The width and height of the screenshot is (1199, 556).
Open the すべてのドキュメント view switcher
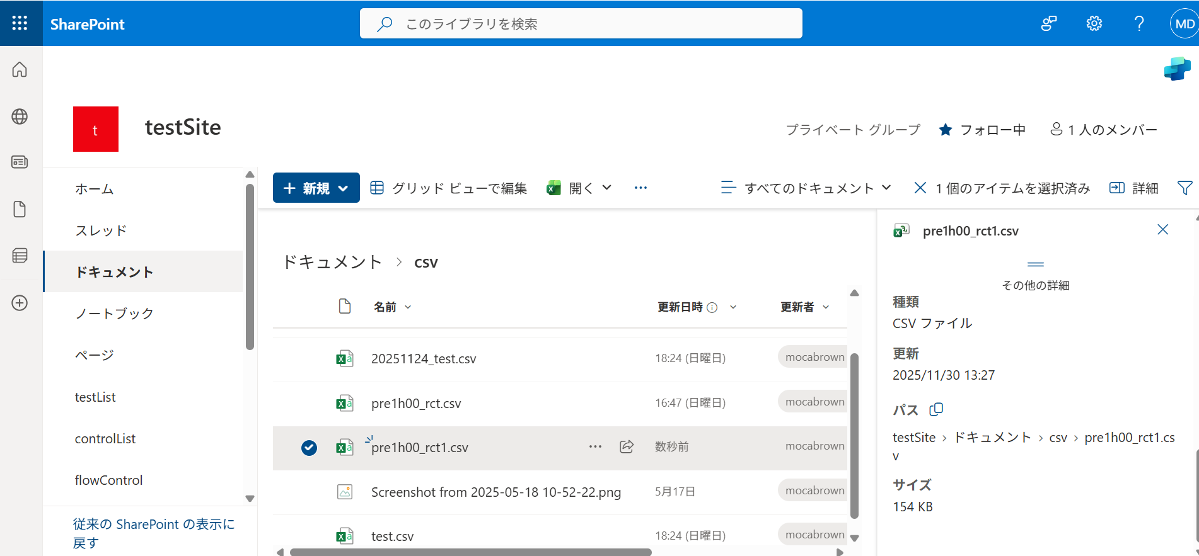806,188
